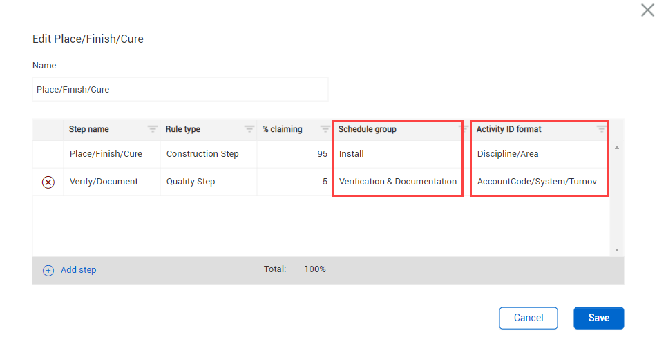Click the scroll up arrow of the table
657x353 pixels.
tap(616, 147)
